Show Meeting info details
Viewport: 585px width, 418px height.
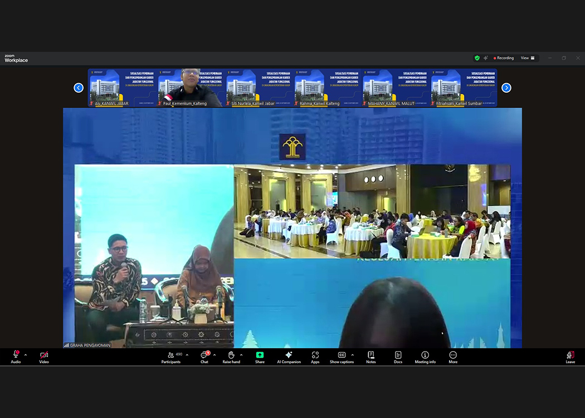coord(425,357)
